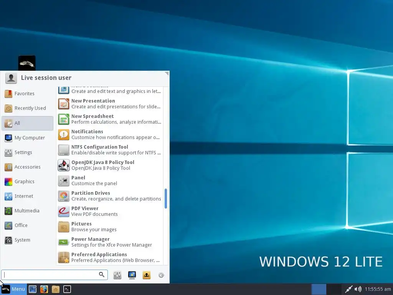Screen dimensions: 393x295
Task: Select the second workspace in the switcher
Action: coord(334,289)
